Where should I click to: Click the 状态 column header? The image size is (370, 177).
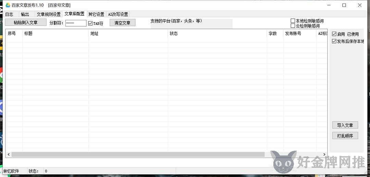(x=217, y=34)
